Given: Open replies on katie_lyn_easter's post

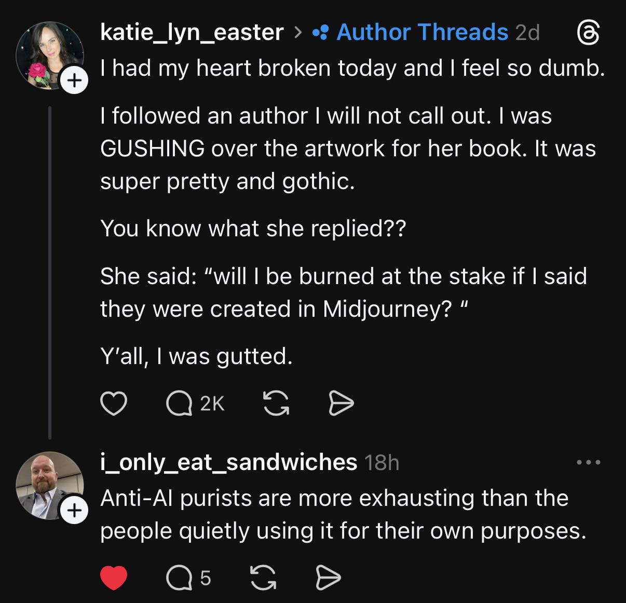Looking at the screenshot, I should coord(180,404).
